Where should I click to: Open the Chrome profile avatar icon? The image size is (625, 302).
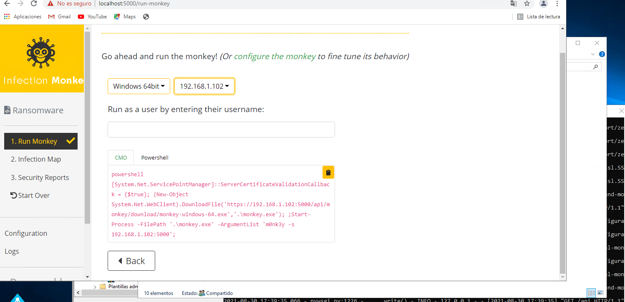pyautogui.click(x=543, y=3)
